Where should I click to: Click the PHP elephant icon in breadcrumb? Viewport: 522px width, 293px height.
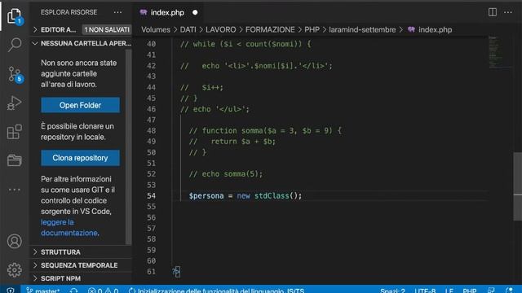coord(411,29)
